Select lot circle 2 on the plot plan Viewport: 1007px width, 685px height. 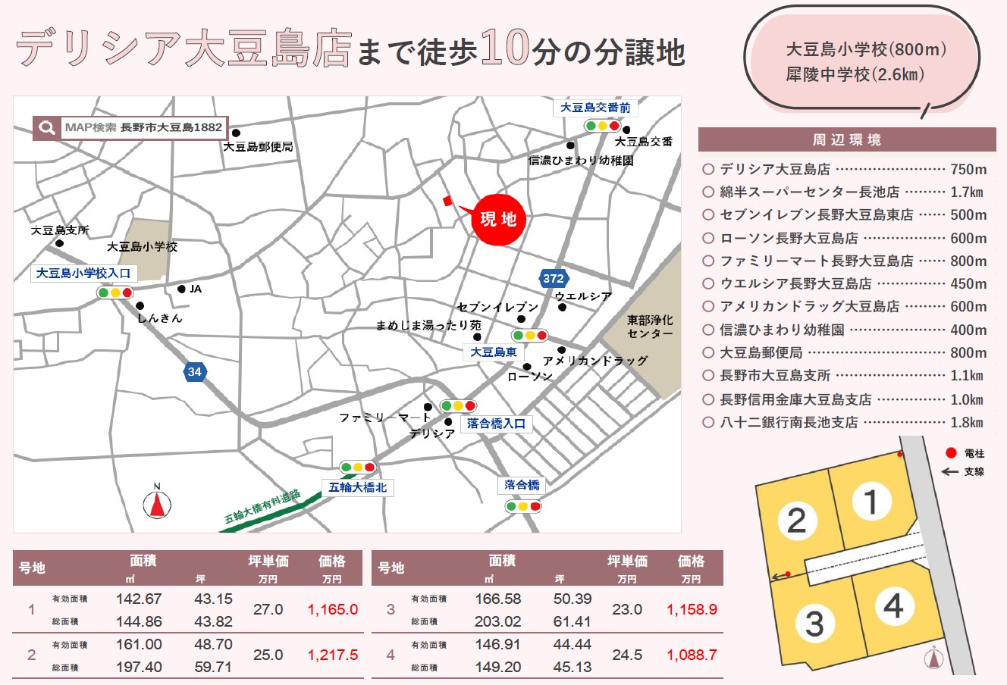pyautogui.click(x=797, y=521)
